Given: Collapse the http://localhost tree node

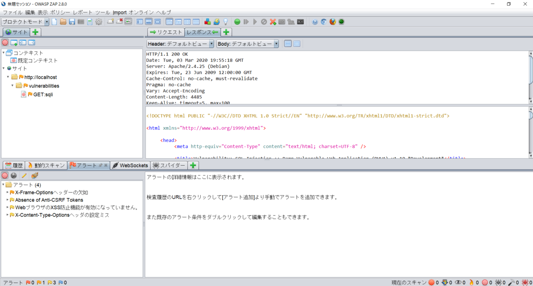Looking at the screenshot, I should click(8, 77).
